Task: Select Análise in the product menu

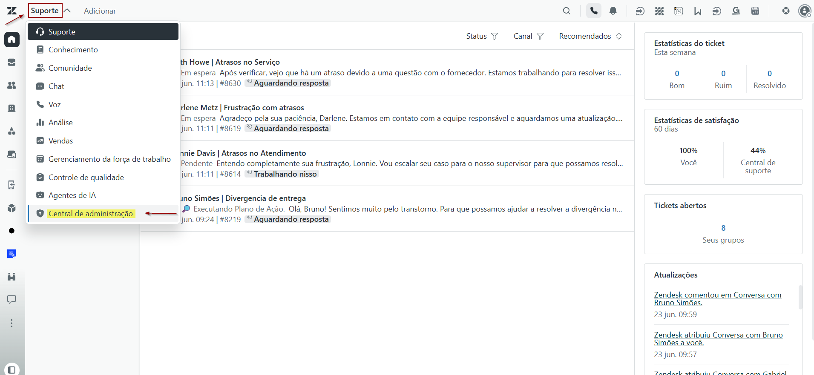Action: click(103, 123)
